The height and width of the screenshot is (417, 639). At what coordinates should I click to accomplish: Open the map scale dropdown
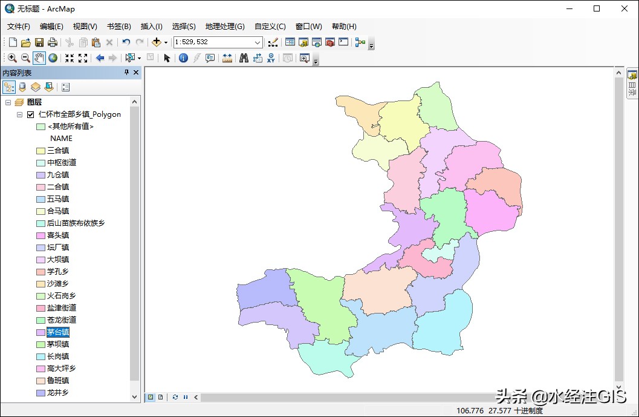pyautogui.click(x=258, y=42)
